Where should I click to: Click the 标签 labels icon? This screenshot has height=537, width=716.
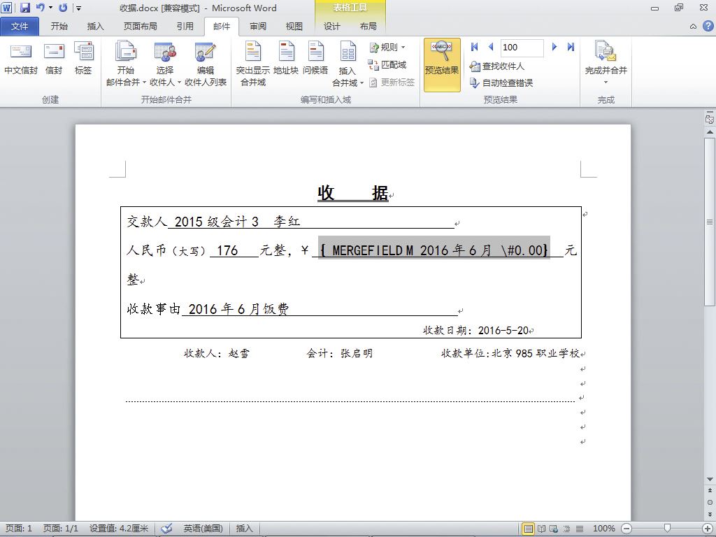pos(84,59)
